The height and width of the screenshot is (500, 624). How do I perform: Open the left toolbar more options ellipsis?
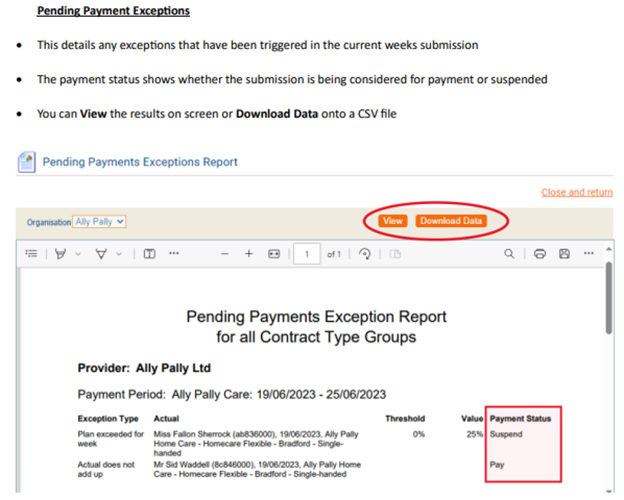point(174,254)
